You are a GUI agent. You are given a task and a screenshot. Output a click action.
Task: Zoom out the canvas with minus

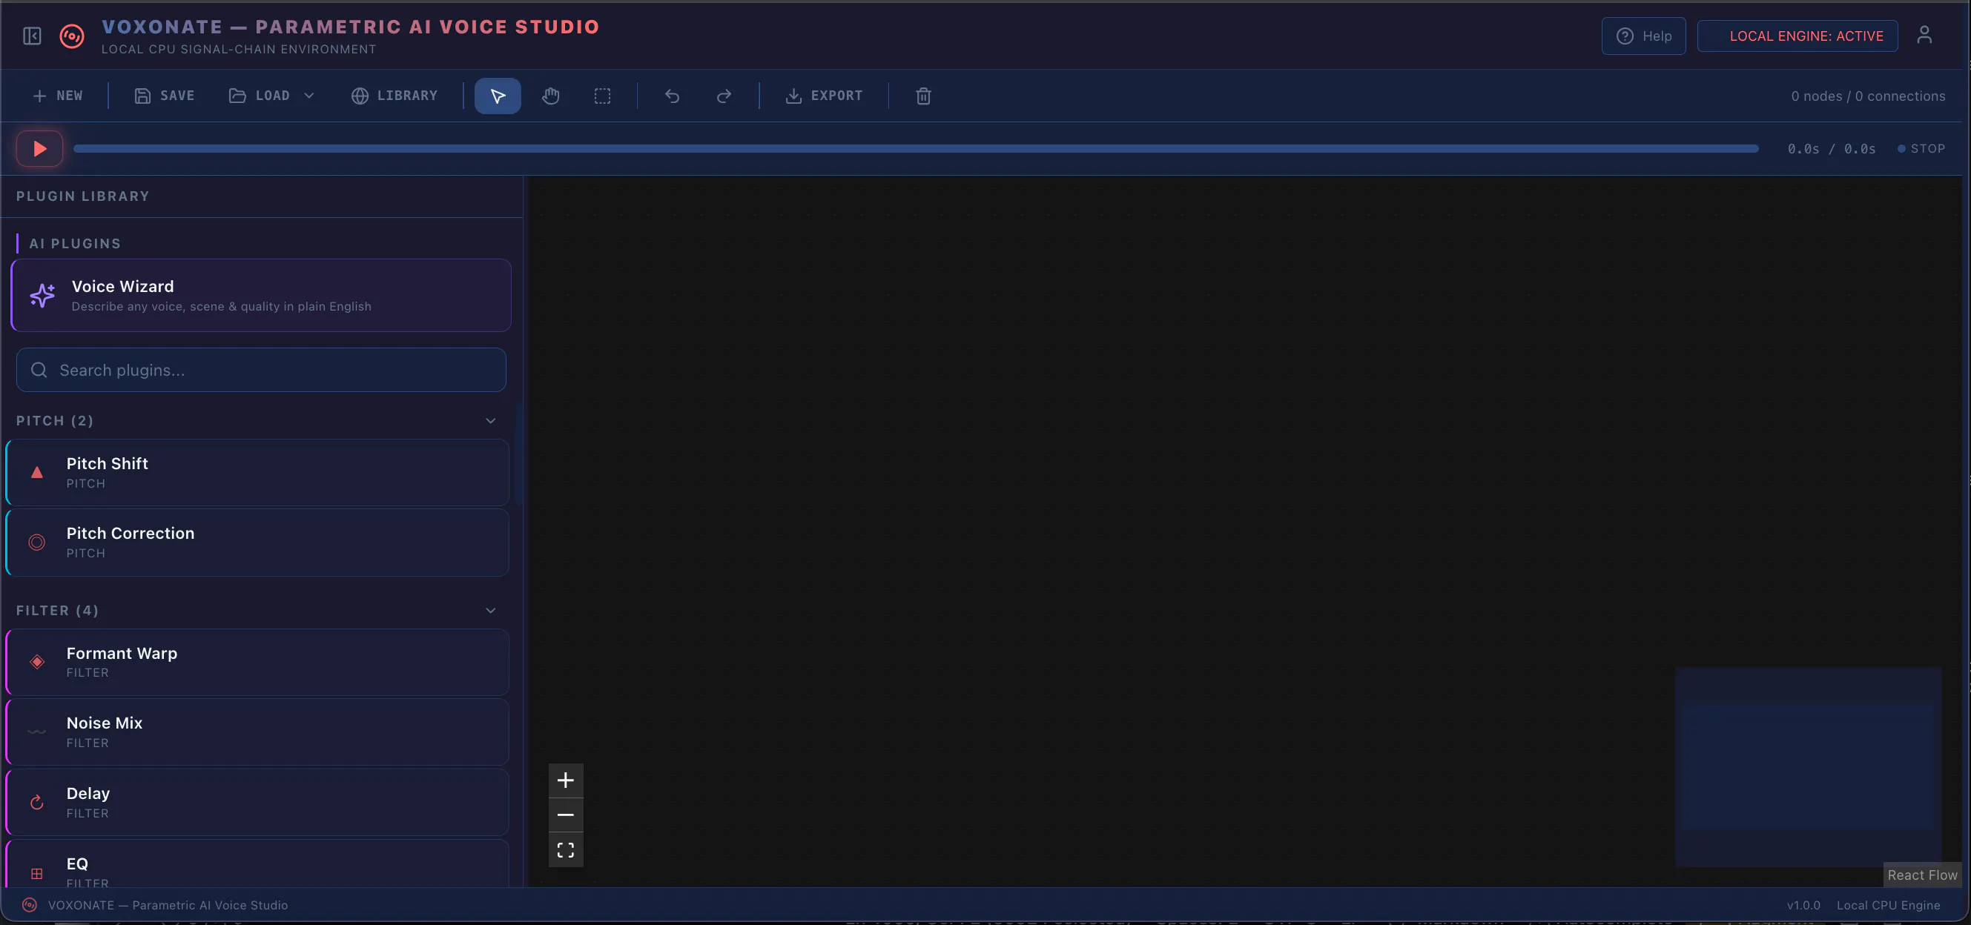[566, 815]
